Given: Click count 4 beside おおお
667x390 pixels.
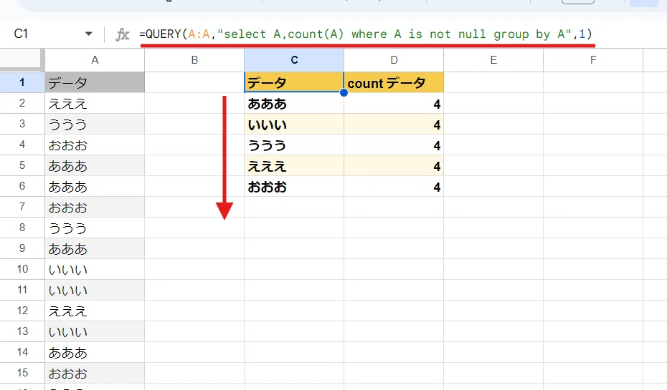Looking at the screenshot, I should pos(394,186).
